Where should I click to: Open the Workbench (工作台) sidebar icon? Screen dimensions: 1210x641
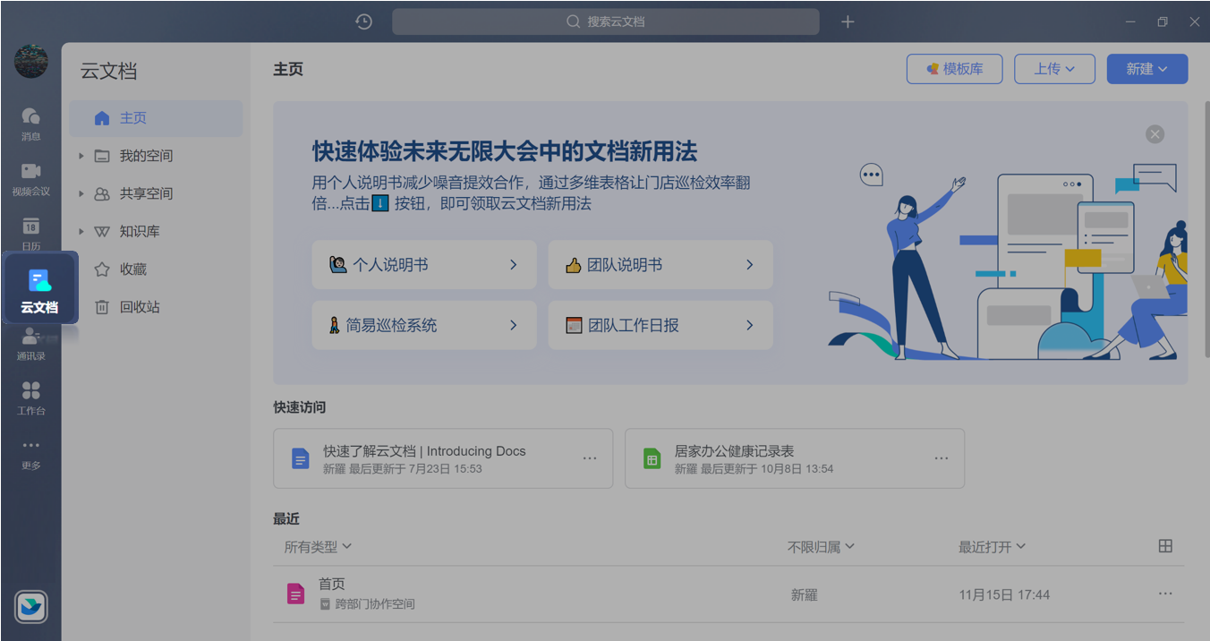pos(30,397)
